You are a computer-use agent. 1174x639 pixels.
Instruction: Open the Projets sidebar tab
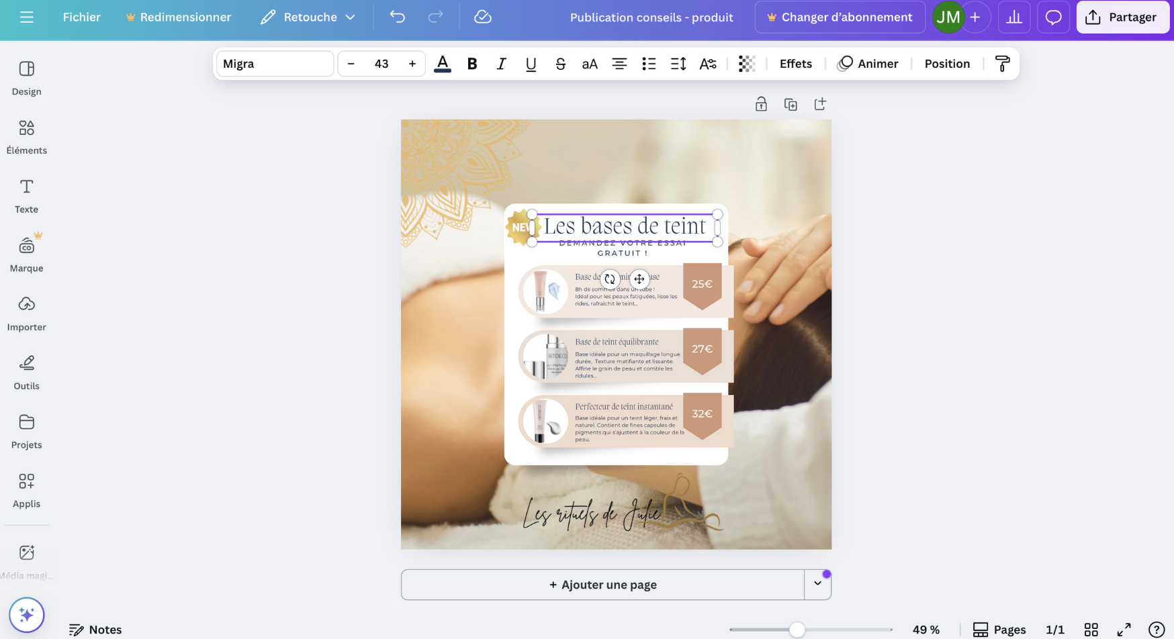(x=26, y=432)
